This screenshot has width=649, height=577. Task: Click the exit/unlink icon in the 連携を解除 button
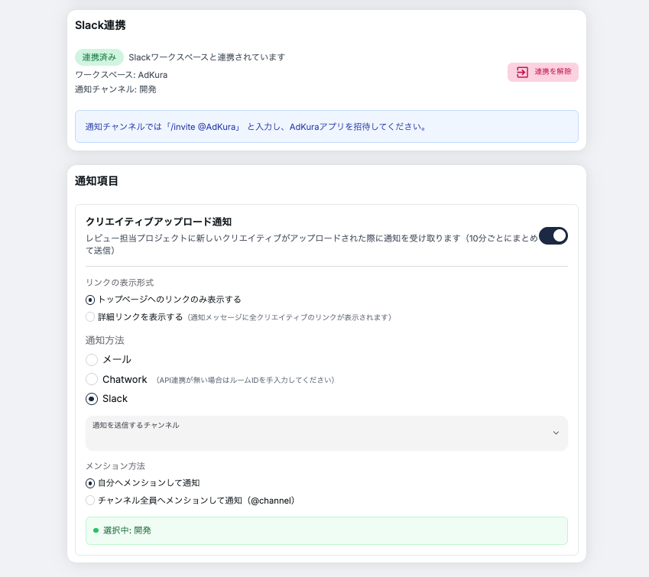(523, 72)
